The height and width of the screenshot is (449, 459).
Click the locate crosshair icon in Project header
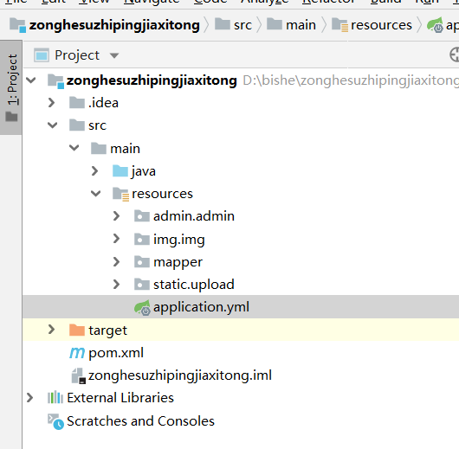pos(455,55)
